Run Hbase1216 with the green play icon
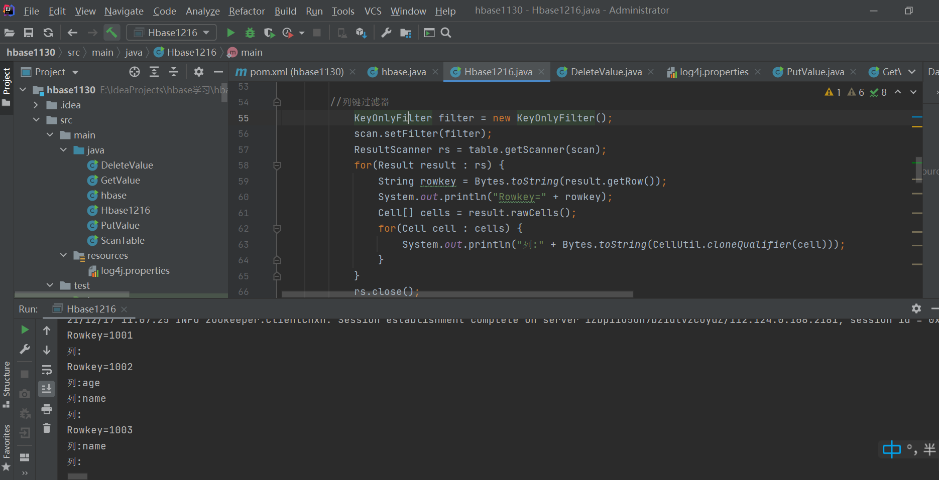 [x=230, y=33]
